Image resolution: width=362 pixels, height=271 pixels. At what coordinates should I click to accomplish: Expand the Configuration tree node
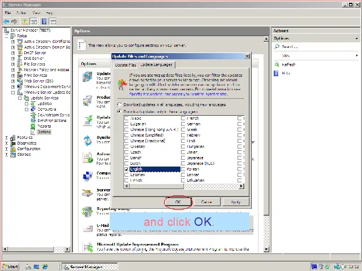click(x=6, y=149)
